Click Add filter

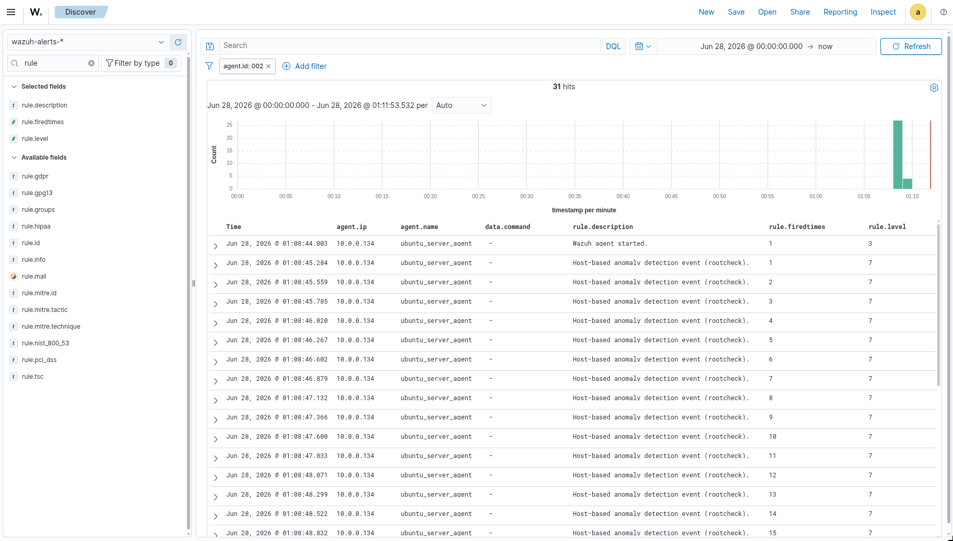pyautogui.click(x=304, y=66)
